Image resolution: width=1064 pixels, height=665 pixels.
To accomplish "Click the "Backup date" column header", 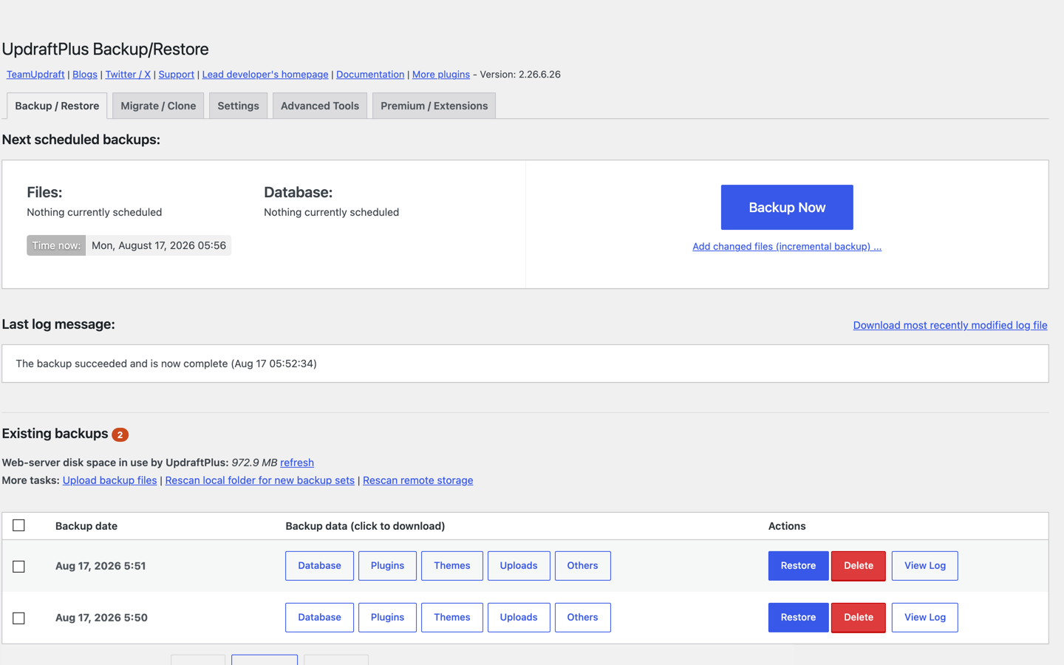I will 86,526.
